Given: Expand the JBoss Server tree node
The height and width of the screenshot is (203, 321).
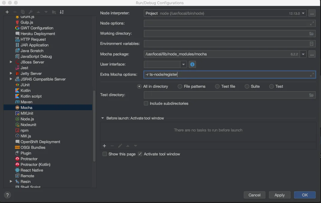Looking at the screenshot, I should tap(11, 62).
